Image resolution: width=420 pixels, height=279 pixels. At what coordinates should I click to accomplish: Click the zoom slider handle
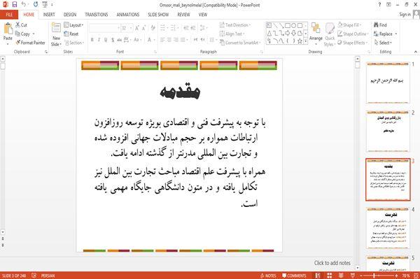pyautogui.click(x=374, y=276)
